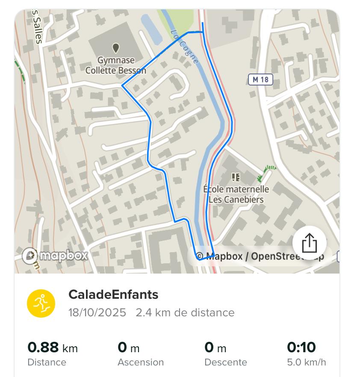Open the CaladeEnfants activity title
The image size is (354, 377).
[x=113, y=295]
